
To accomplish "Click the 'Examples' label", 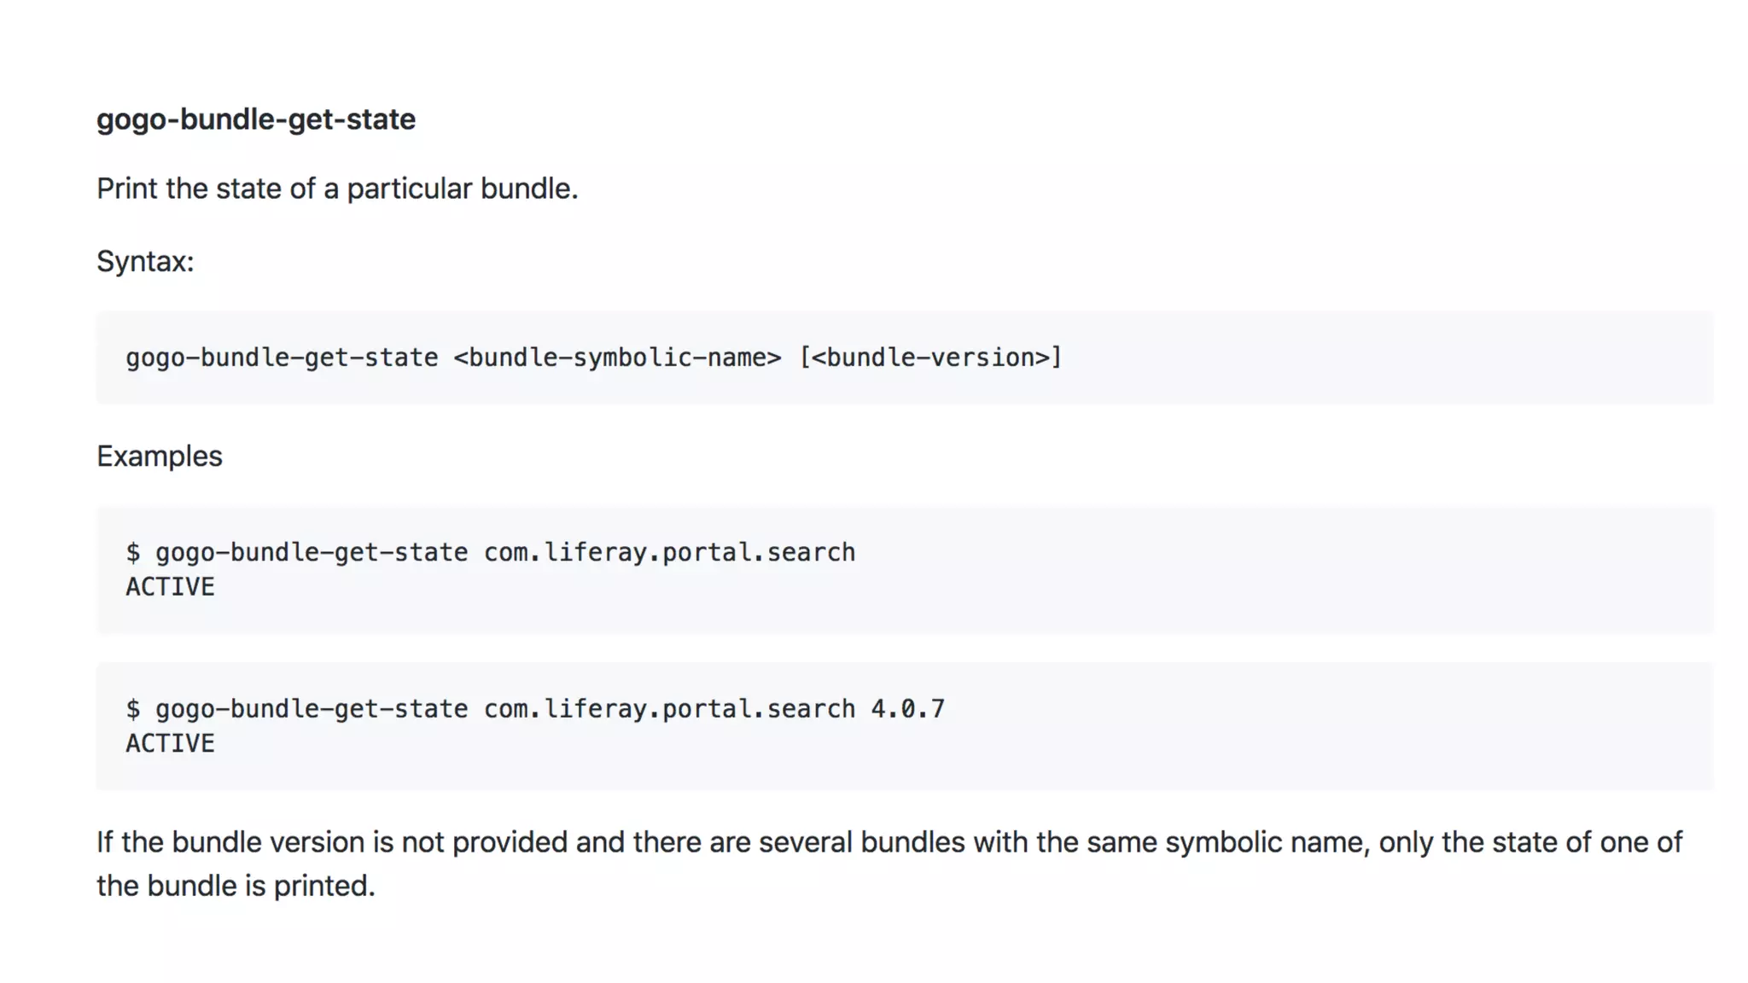I will coord(160,457).
